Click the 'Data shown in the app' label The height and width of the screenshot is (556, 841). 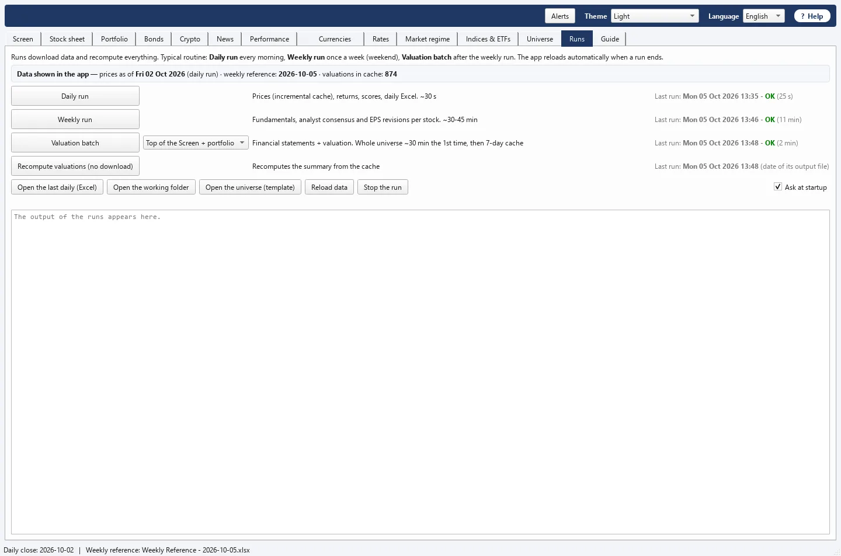coord(53,74)
